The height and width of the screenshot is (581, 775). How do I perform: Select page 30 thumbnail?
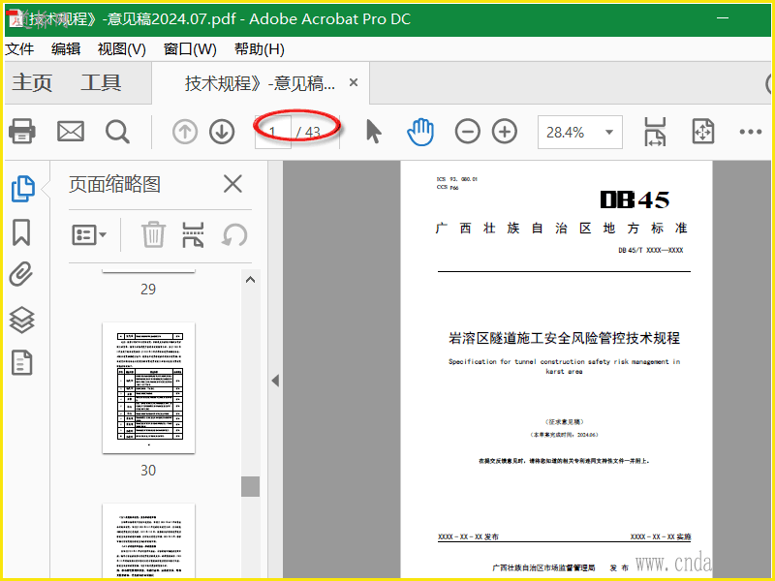click(149, 388)
